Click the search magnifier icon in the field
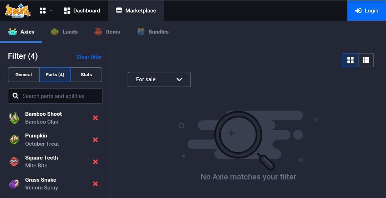The width and height of the screenshot is (386, 198). (x=15, y=96)
